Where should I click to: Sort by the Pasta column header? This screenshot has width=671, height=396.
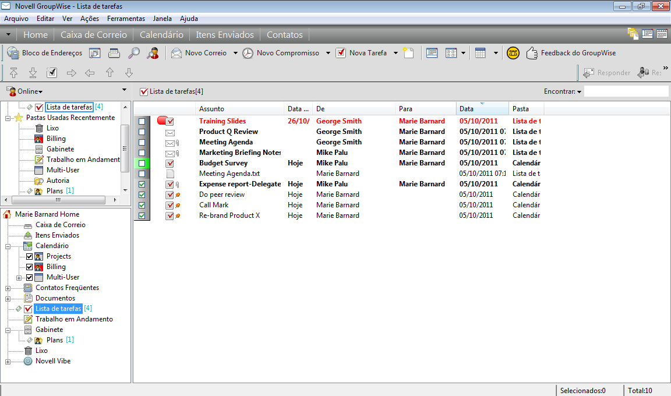point(526,109)
